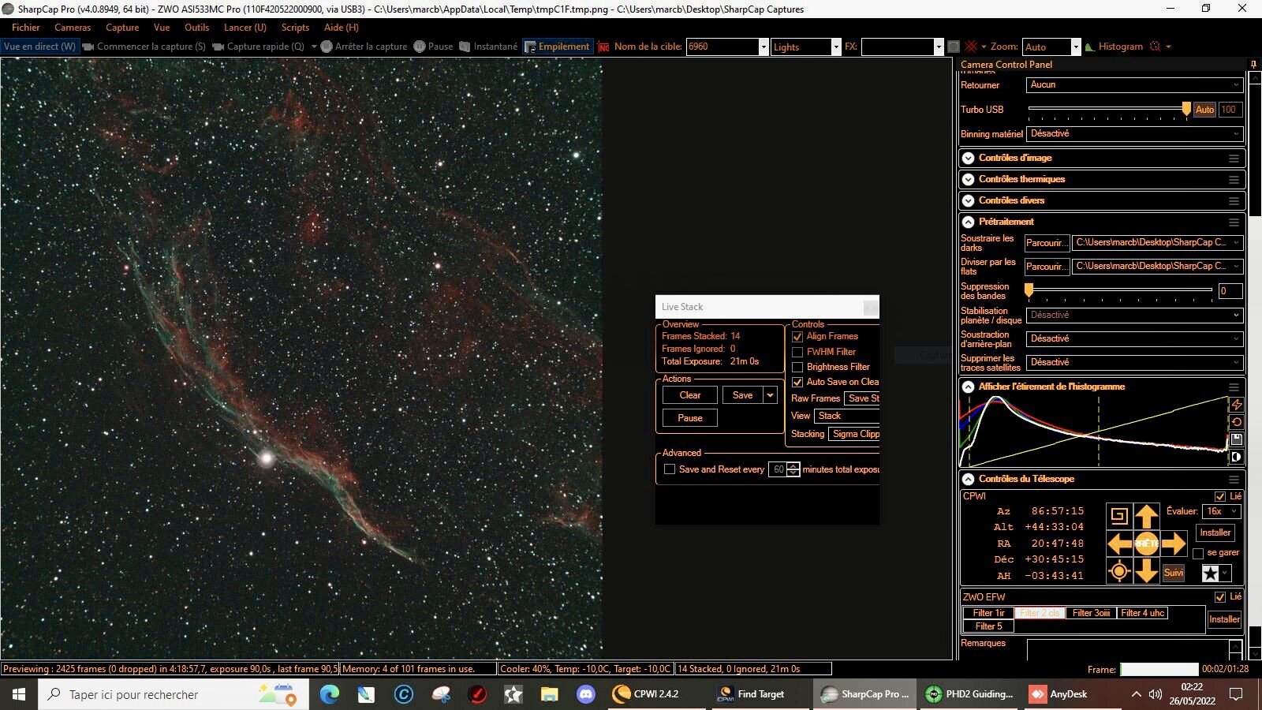Screen dimensions: 1262x710
Task: Open Discord from the taskbar
Action: click(585, 694)
